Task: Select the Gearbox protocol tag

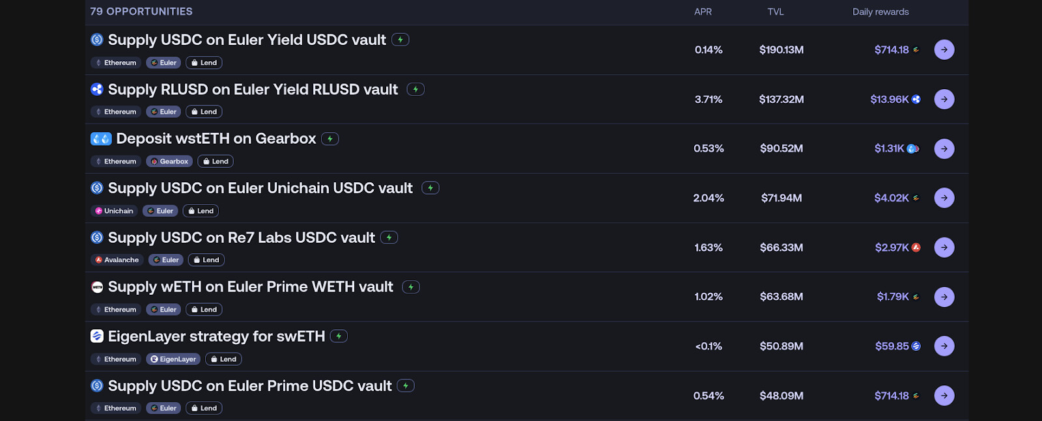Action: (x=169, y=161)
